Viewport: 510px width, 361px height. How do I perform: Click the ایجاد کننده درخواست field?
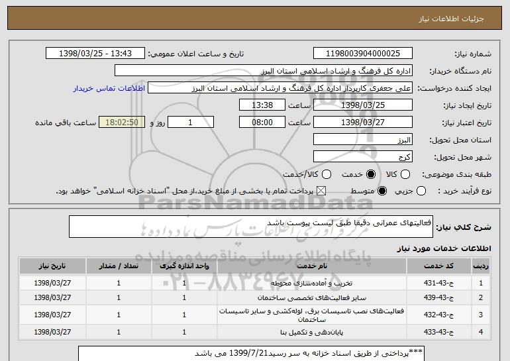(280, 88)
